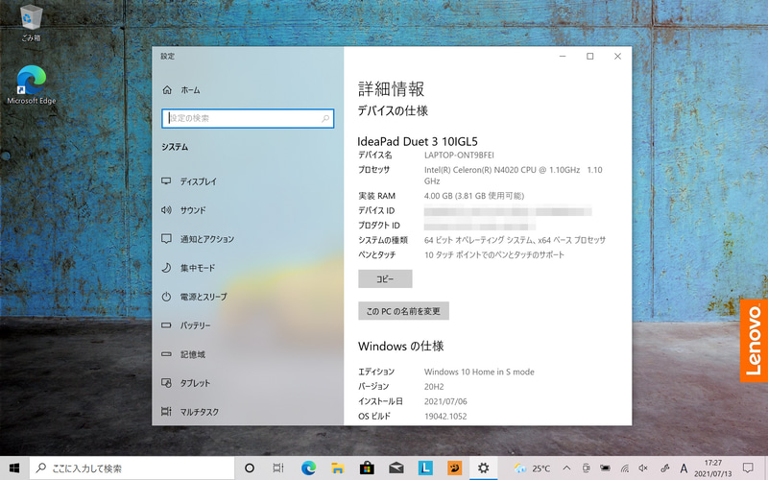The image size is (768, 480).
Task: Click the 10 タッチ ポイント pen and touch value
Action: (x=493, y=254)
